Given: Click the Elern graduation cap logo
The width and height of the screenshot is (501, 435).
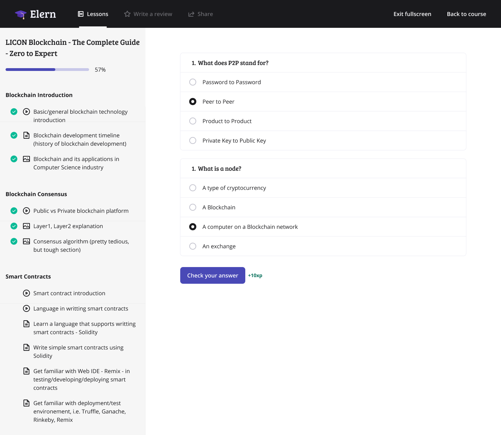Looking at the screenshot, I should (x=21, y=14).
